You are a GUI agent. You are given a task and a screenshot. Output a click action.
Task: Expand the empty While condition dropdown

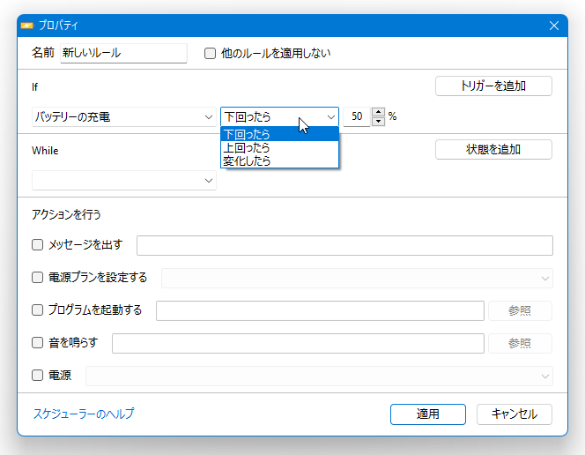124,181
